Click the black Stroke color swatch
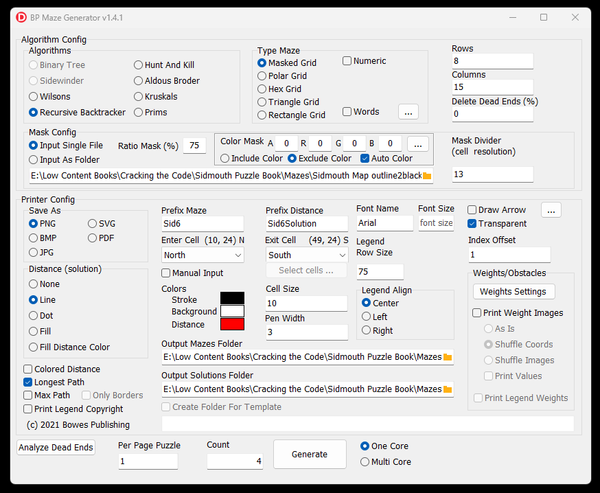This screenshot has width=600, height=493. 232,298
